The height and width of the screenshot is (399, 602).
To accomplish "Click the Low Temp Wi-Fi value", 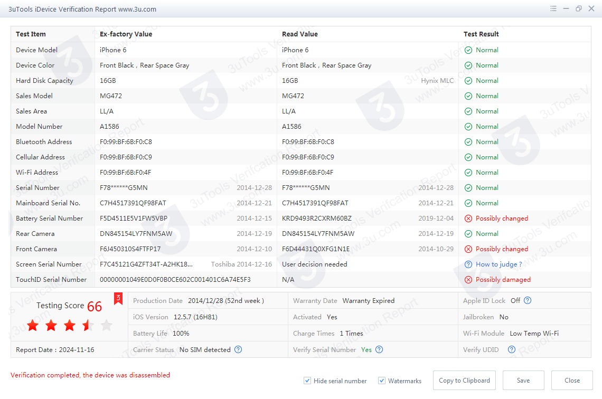I will 534,334.
